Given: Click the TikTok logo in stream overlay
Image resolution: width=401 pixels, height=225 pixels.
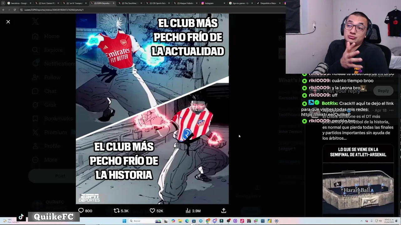Looking at the screenshot, I should click(x=21, y=217).
